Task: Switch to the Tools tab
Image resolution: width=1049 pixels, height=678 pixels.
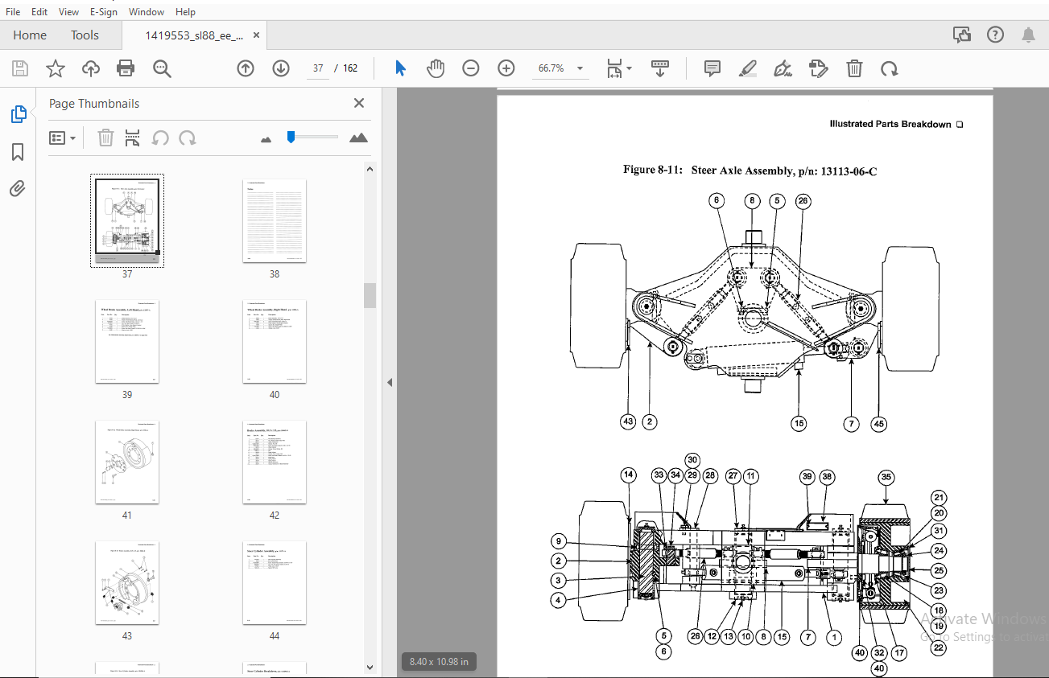Action: tap(85, 35)
